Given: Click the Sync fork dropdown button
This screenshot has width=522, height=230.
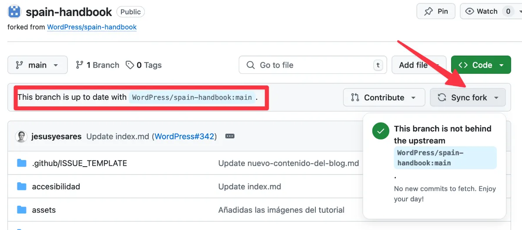Looking at the screenshot, I should (468, 97).
